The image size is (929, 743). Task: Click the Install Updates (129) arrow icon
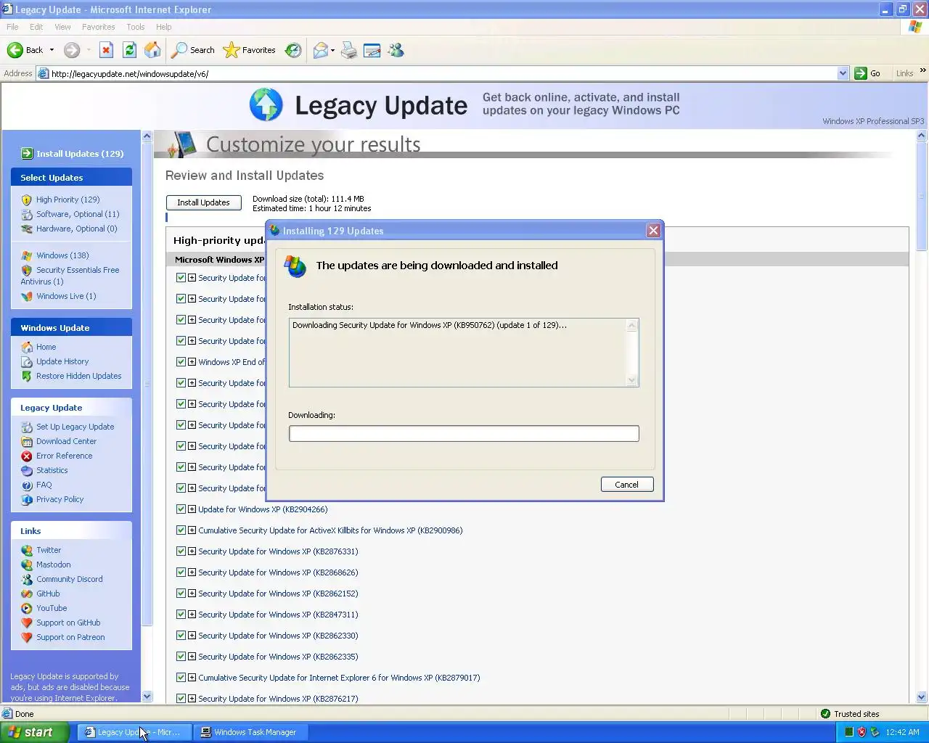tap(27, 153)
